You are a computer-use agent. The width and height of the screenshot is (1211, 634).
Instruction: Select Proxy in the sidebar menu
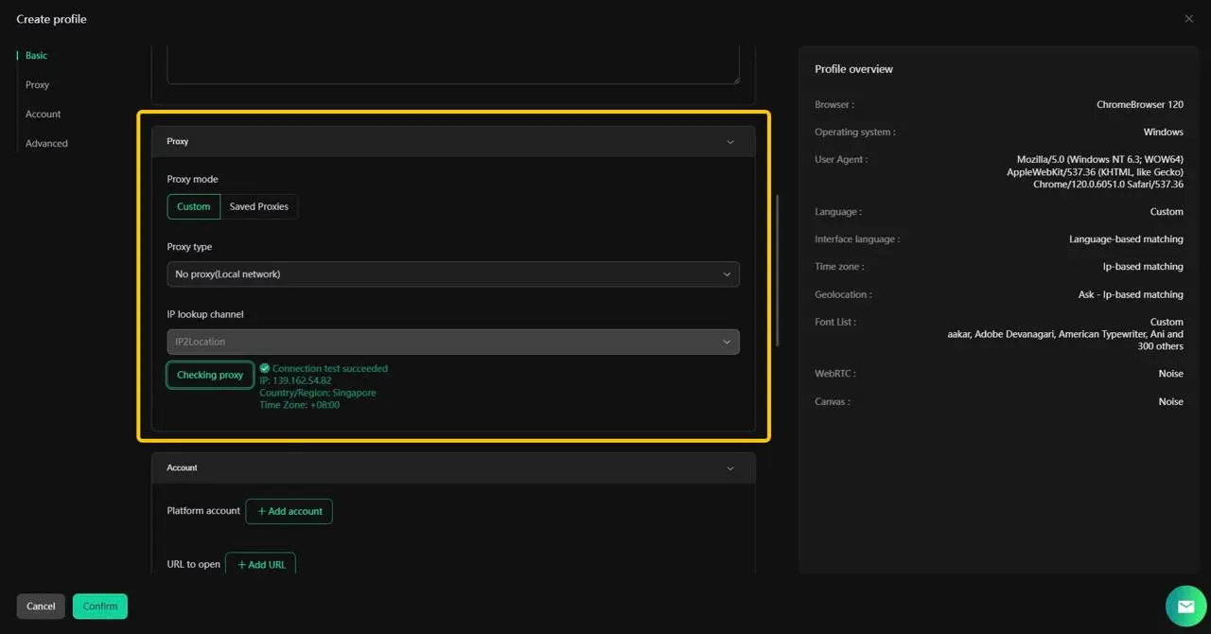coord(37,84)
